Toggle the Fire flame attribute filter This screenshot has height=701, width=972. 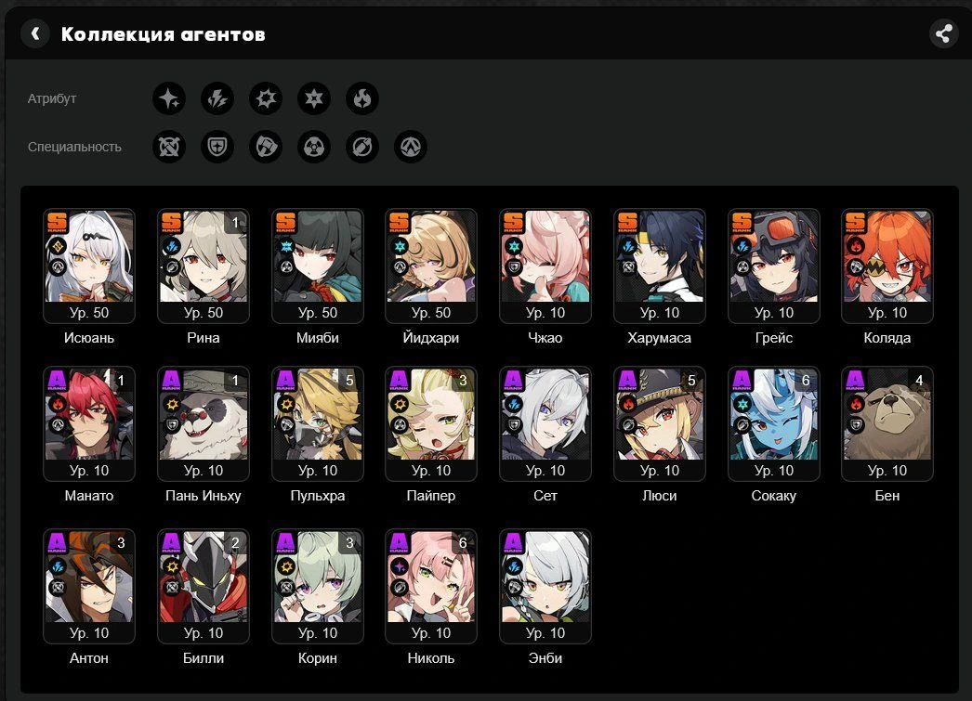(x=362, y=98)
